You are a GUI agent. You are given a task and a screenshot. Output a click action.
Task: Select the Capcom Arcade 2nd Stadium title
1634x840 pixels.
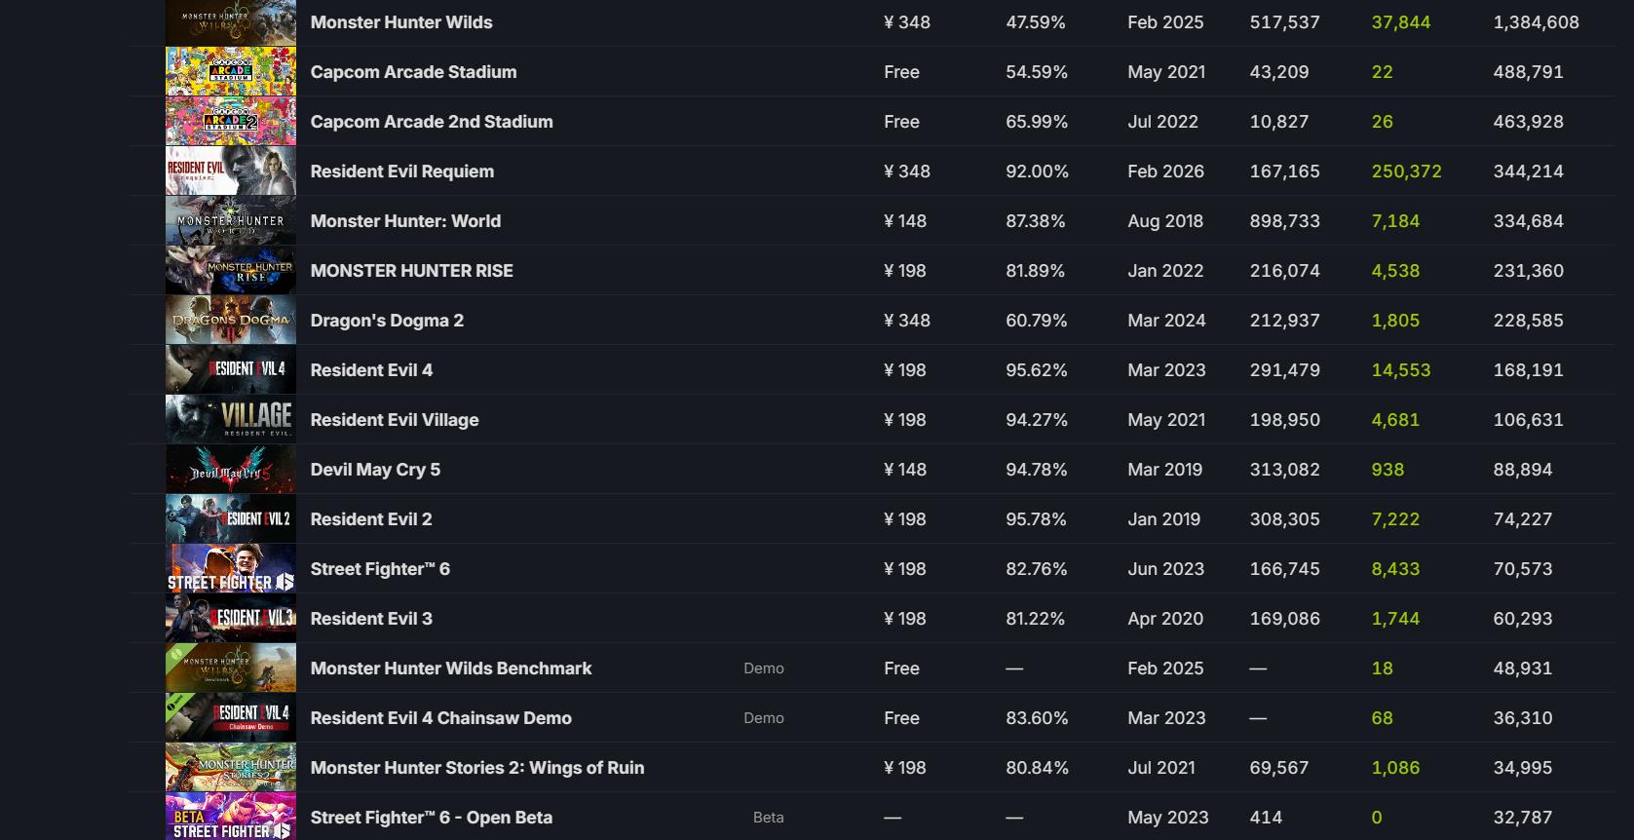pyautogui.click(x=432, y=122)
